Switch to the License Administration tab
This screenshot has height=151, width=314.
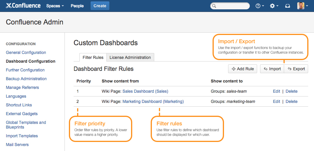[130, 57]
